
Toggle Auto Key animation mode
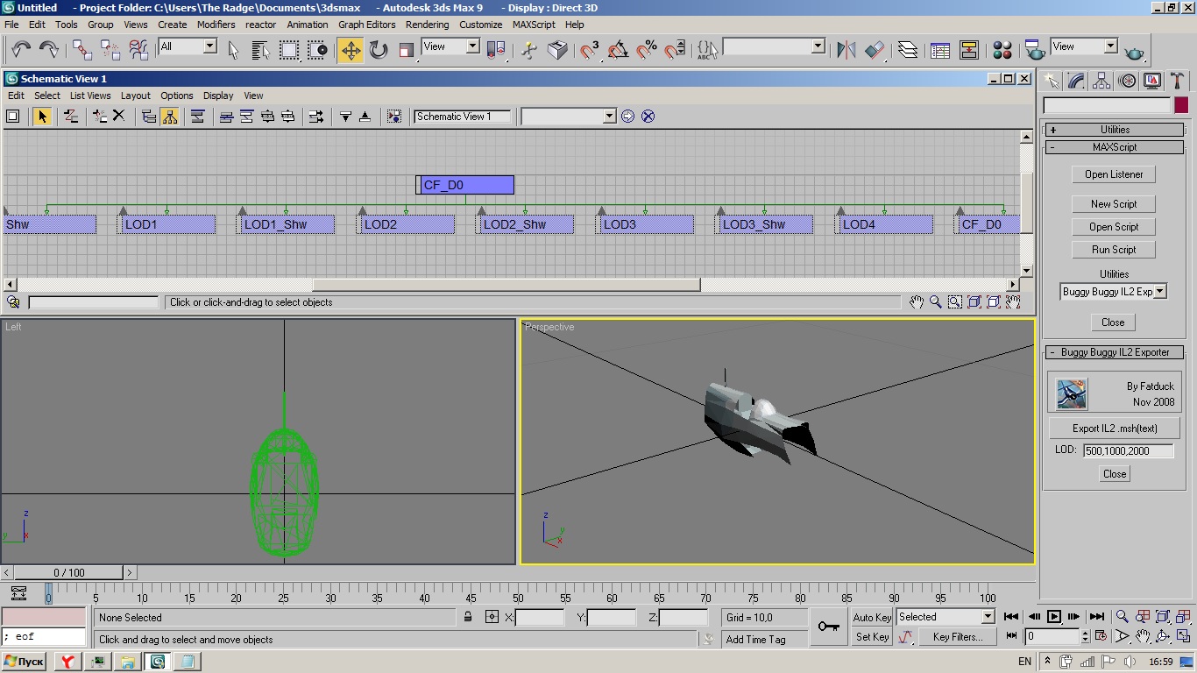[x=871, y=617]
